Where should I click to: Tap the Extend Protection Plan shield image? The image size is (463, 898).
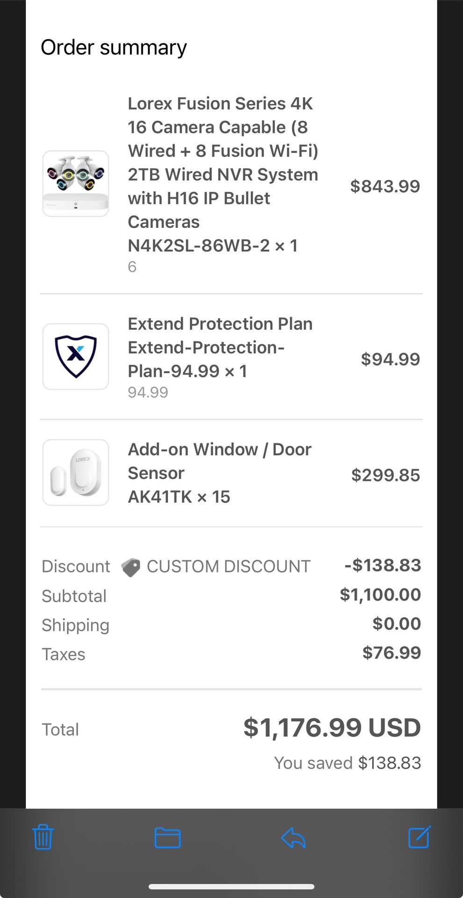(76, 356)
